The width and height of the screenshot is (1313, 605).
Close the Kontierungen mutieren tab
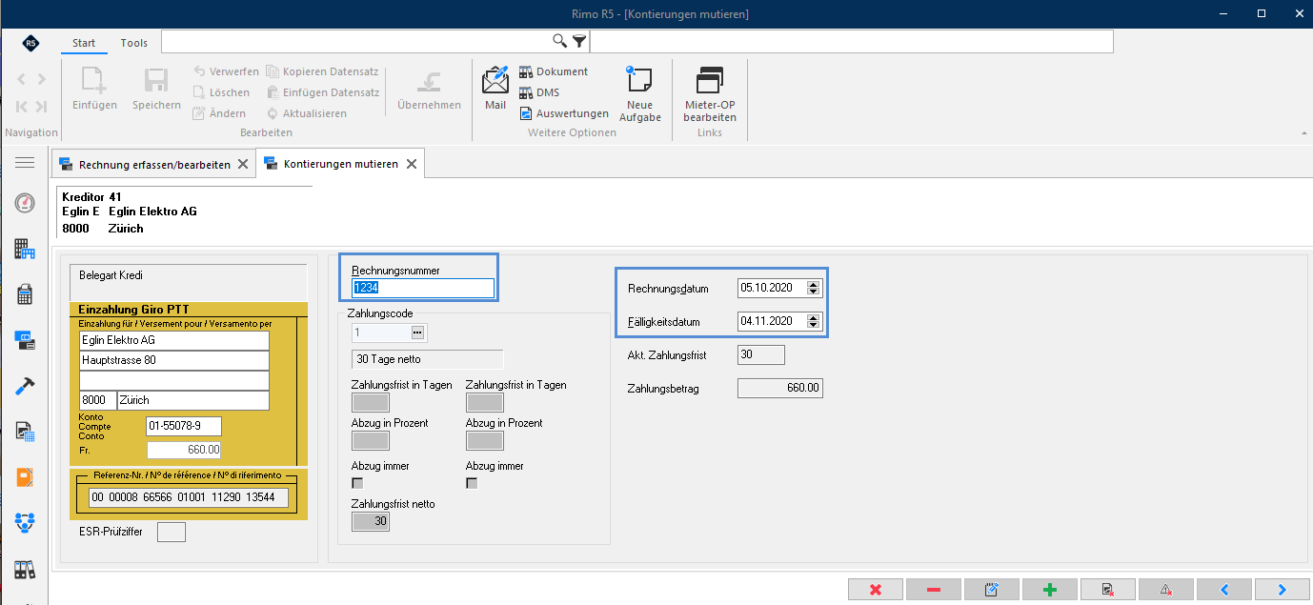pyautogui.click(x=411, y=164)
